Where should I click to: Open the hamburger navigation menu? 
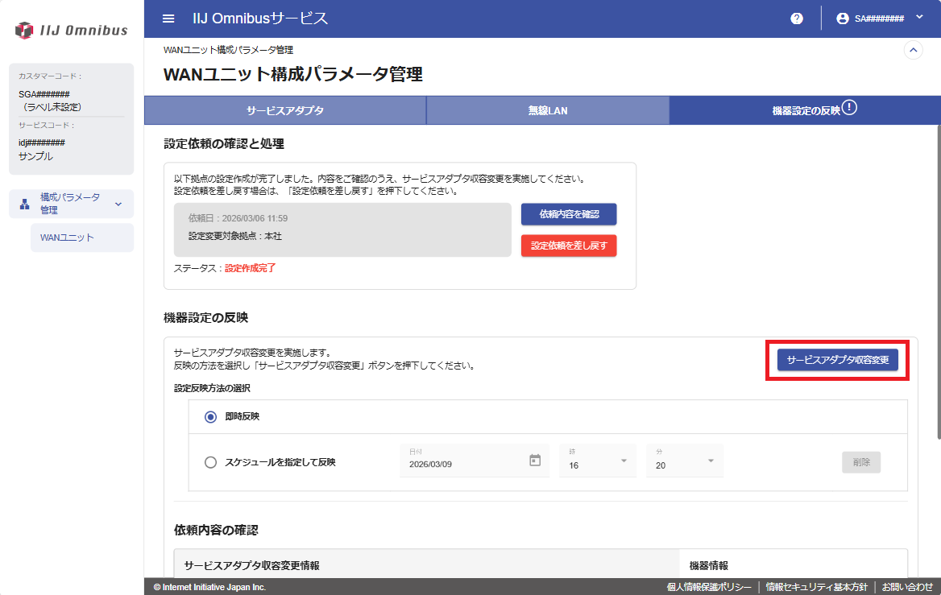(168, 19)
